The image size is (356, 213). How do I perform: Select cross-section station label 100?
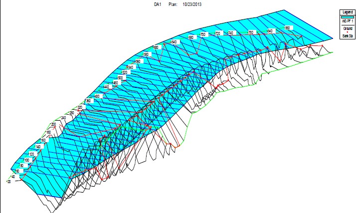(27, 160)
